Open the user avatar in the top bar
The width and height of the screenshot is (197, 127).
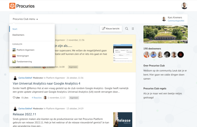pos(184,6)
